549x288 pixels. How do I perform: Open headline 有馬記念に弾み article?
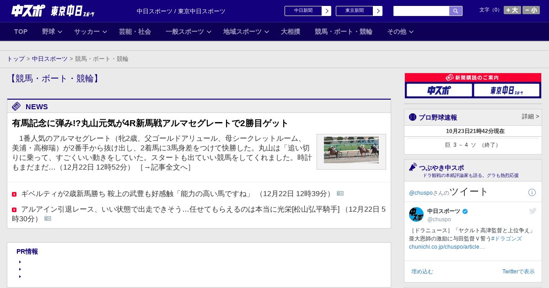click(151, 123)
